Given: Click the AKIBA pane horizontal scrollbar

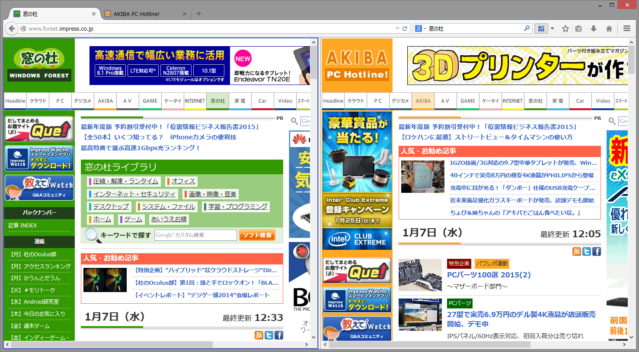Looking at the screenshot, I should point(429,345).
